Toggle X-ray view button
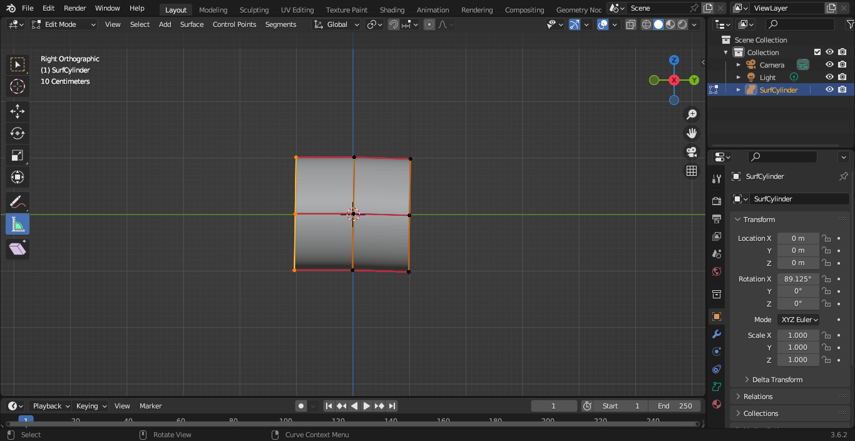The image size is (855, 441). (x=631, y=24)
